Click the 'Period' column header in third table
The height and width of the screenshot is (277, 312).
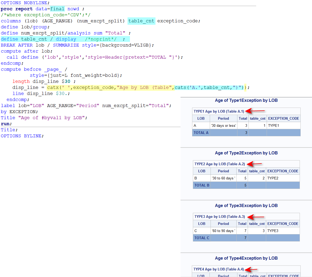click(x=223, y=224)
